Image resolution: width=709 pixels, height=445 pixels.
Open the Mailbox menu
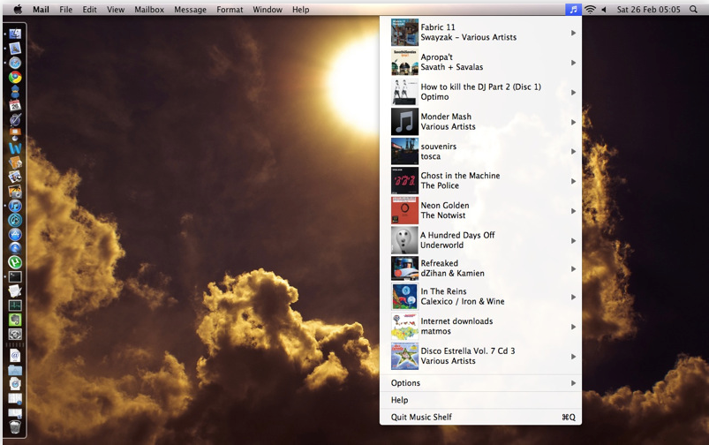pyautogui.click(x=149, y=9)
